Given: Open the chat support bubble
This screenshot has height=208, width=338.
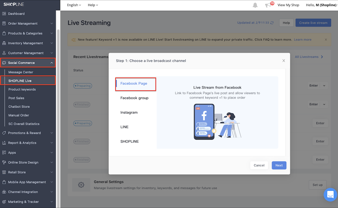Looking at the screenshot, I should pos(330,195).
